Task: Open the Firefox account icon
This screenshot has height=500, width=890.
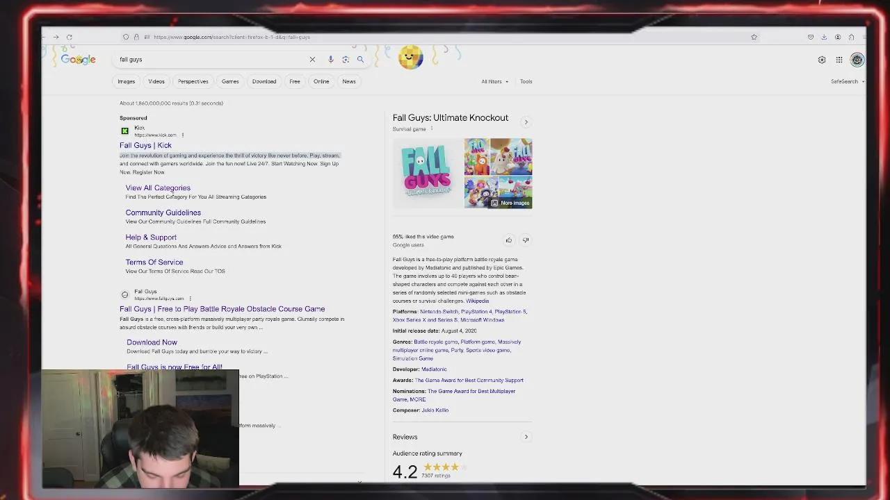Action: coord(838,37)
